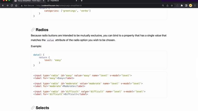The height and width of the screenshot is (111, 198).
Task: Click the data() { code line
Action: 39,55
